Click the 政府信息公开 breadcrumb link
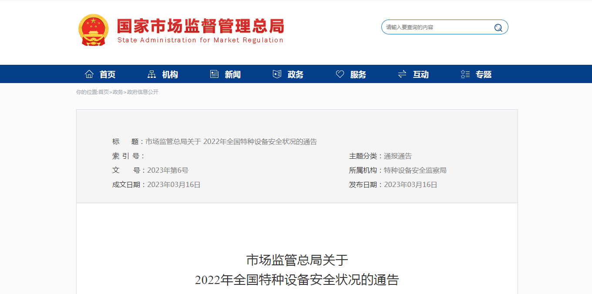The width and height of the screenshot is (592, 294). 143,92
